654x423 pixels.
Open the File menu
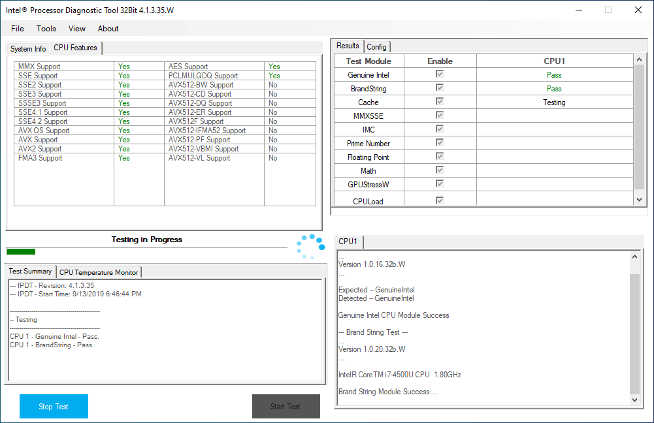pyautogui.click(x=18, y=29)
